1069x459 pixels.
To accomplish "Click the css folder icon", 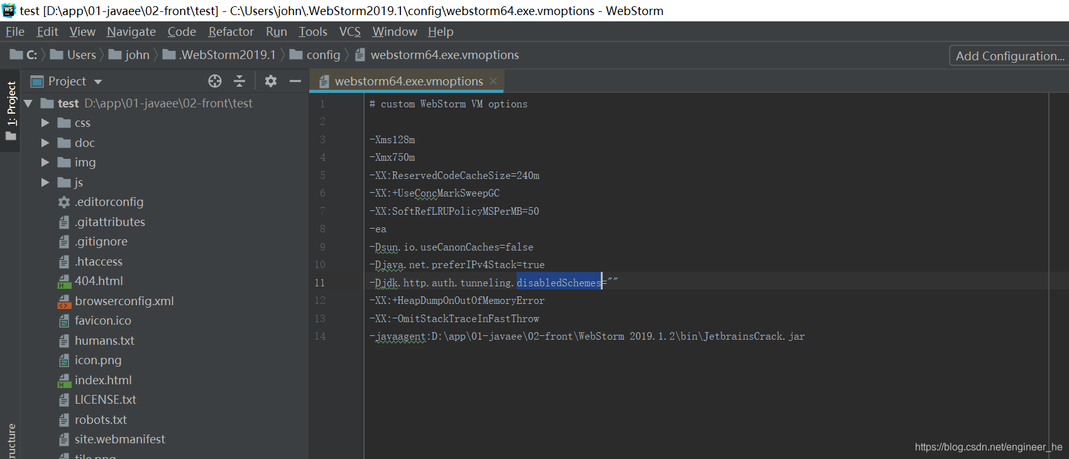I will [64, 123].
